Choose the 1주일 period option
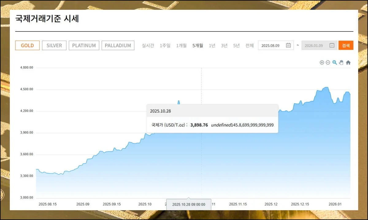Viewport: 368px width, 220px height. pos(165,46)
